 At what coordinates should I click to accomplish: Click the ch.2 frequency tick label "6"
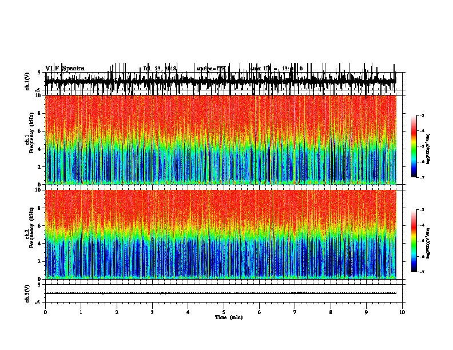[40, 226]
